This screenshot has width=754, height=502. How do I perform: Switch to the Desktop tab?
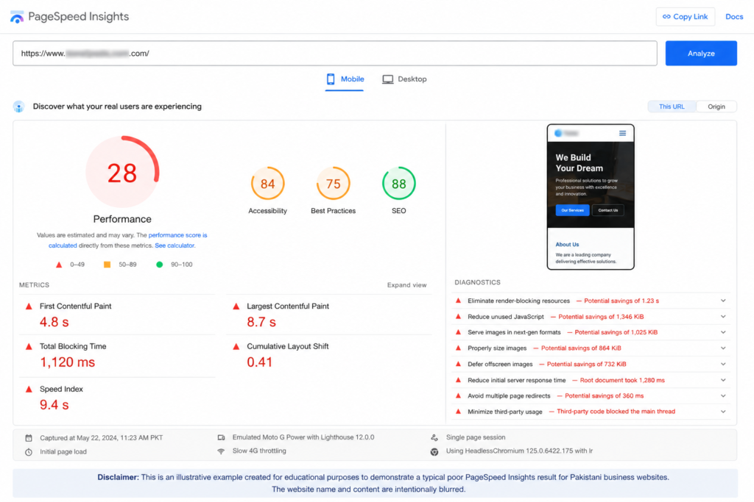click(x=404, y=79)
